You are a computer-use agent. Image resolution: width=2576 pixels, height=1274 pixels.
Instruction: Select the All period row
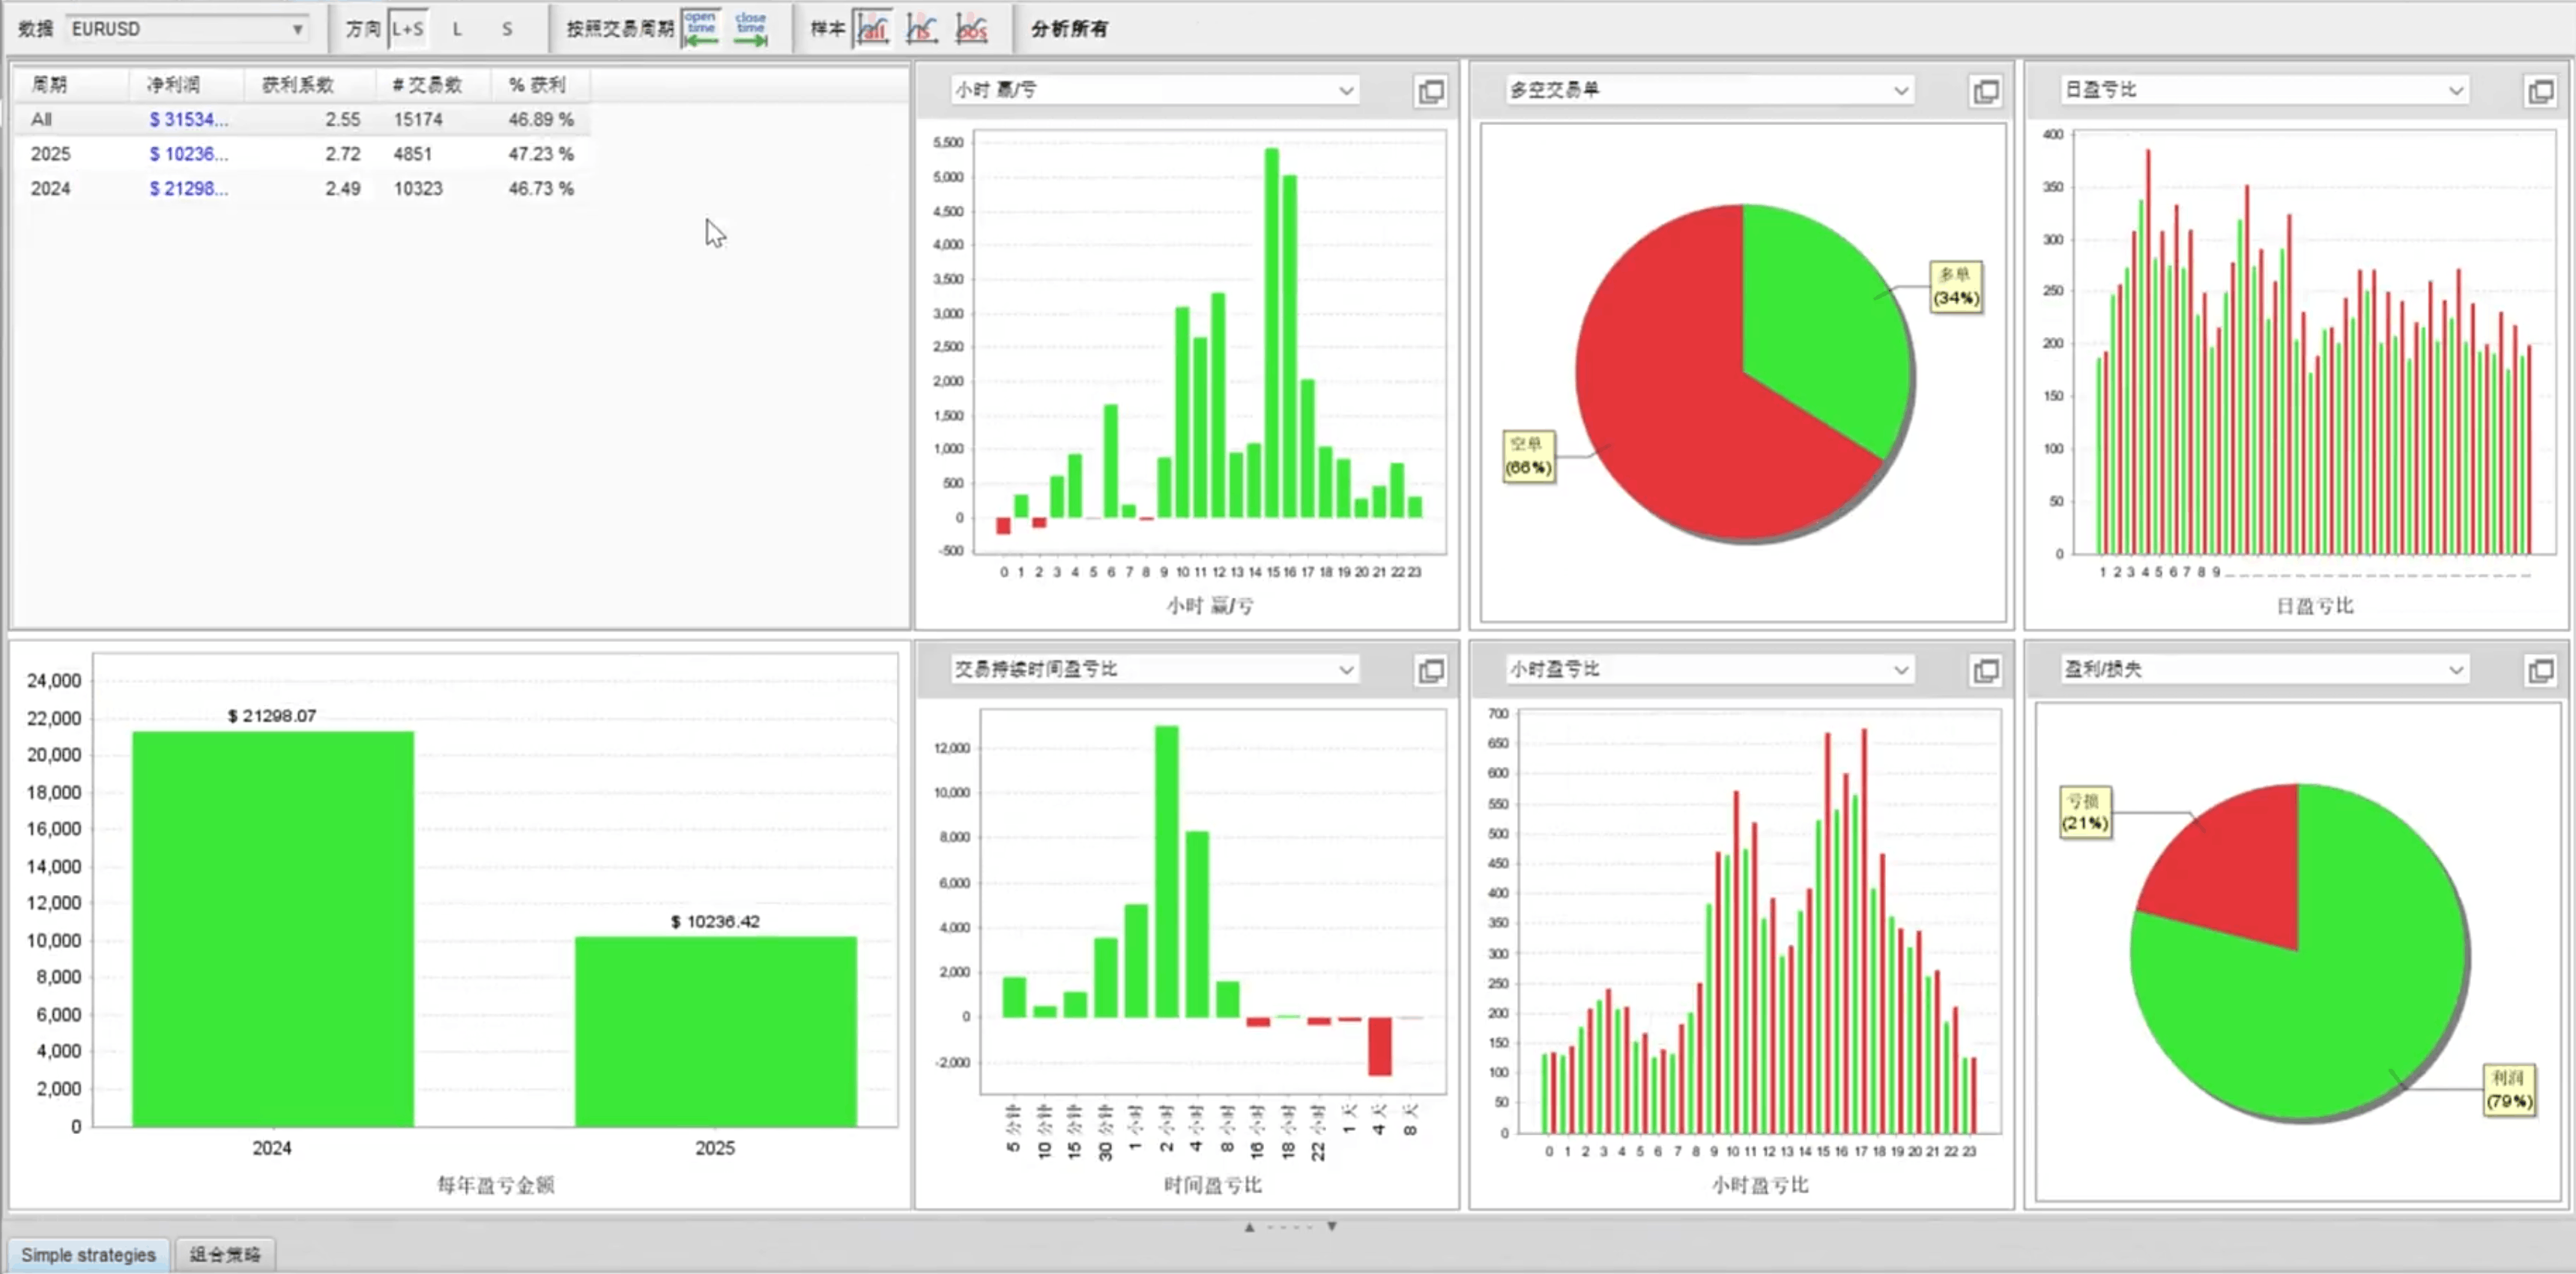click(302, 120)
